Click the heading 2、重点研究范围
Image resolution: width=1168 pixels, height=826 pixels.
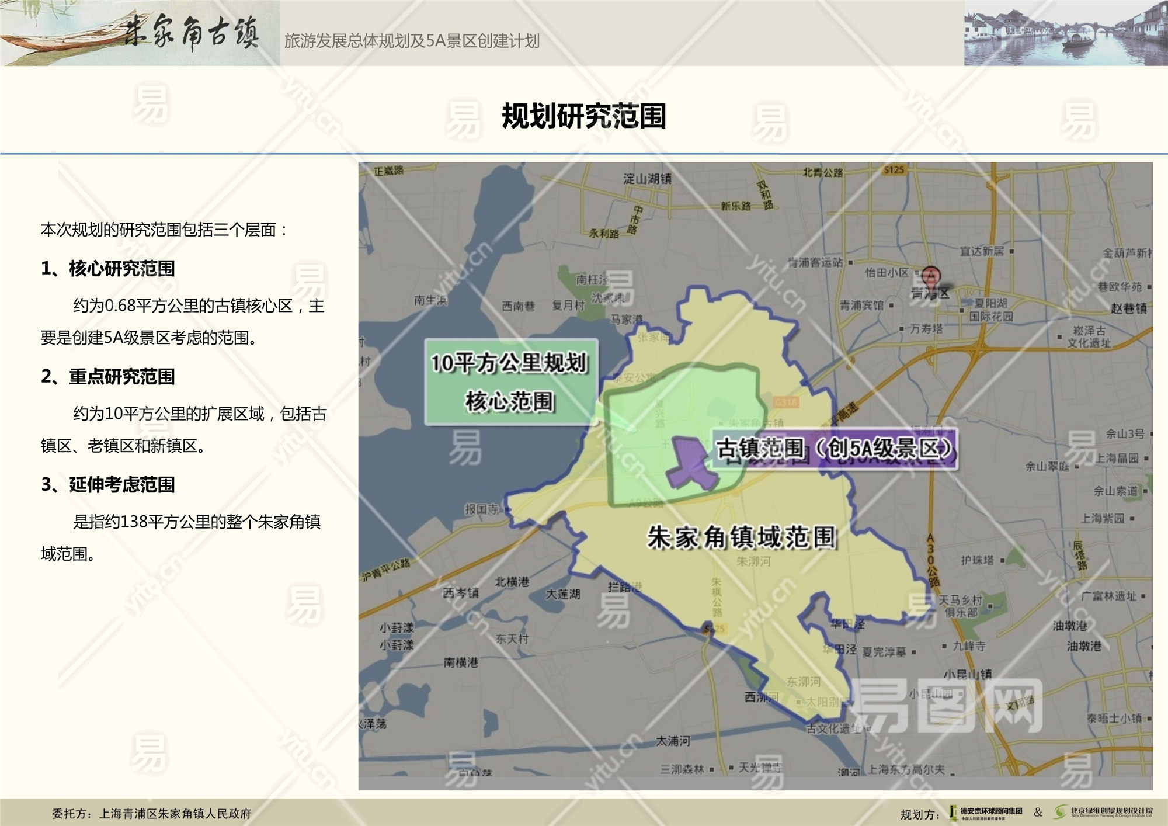[108, 377]
